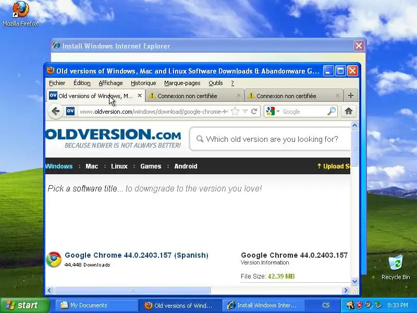The height and width of the screenshot is (313, 417).
Task: Click the search magnifier in Google box
Action: point(332,111)
